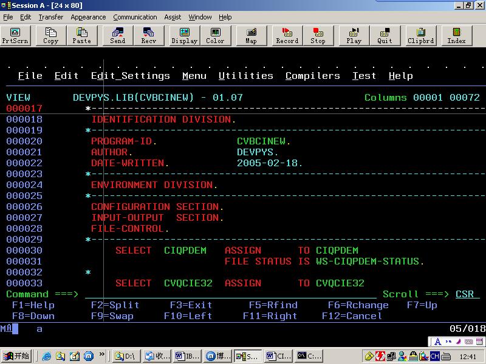Click the CH language indicator in tray

tap(434, 357)
